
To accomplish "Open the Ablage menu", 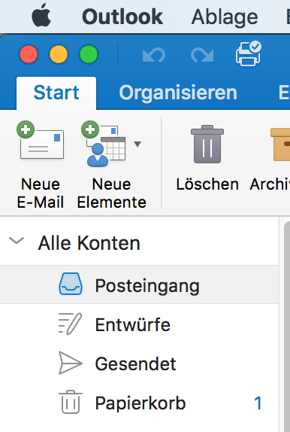I will [x=225, y=17].
